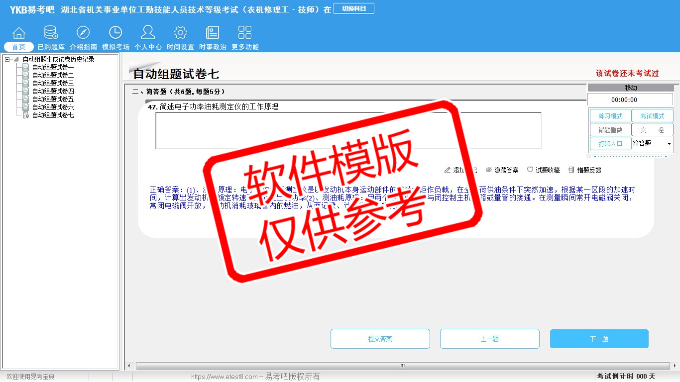Switch to 练习模式
The height and width of the screenshot is (382, 680).
coord(610,116)
